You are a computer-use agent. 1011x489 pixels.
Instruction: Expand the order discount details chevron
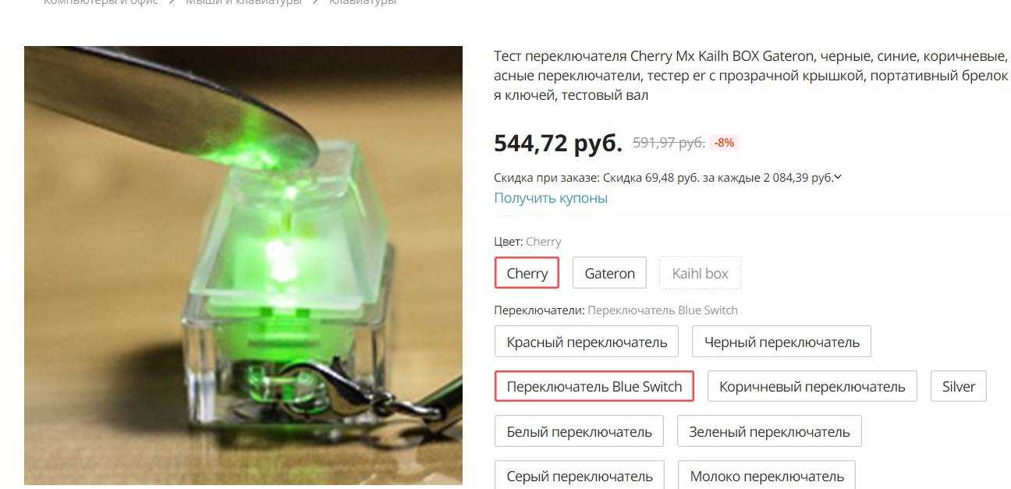[x=839, y=177]
